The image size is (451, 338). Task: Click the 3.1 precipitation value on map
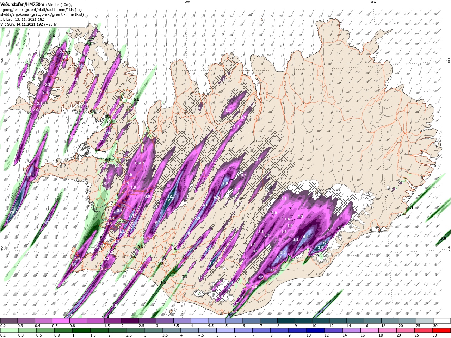267,235
